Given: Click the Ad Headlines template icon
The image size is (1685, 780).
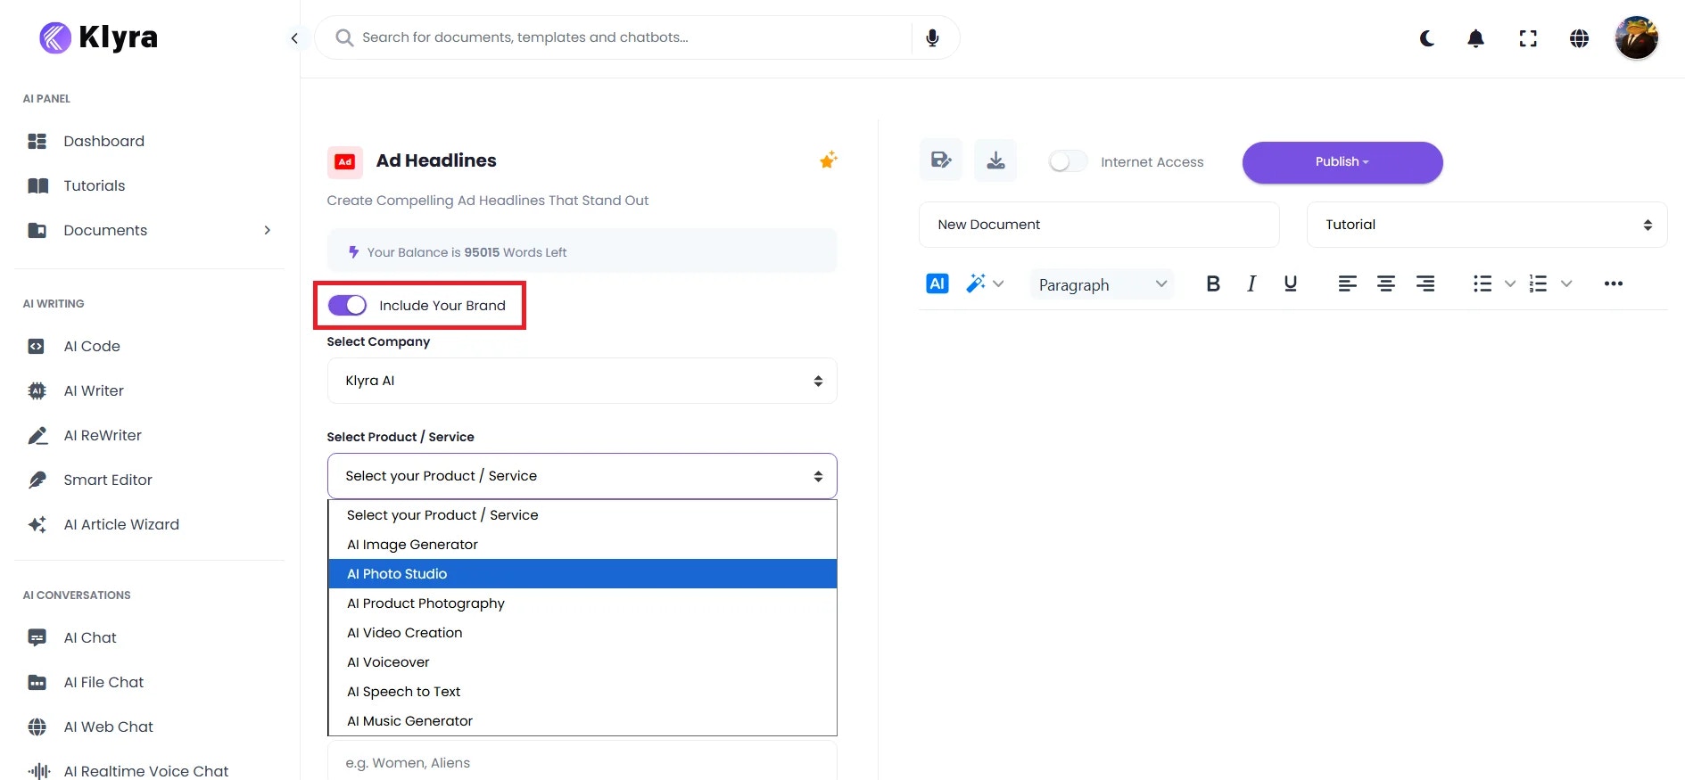Looking at the screenshot, I should pos(344,162).
